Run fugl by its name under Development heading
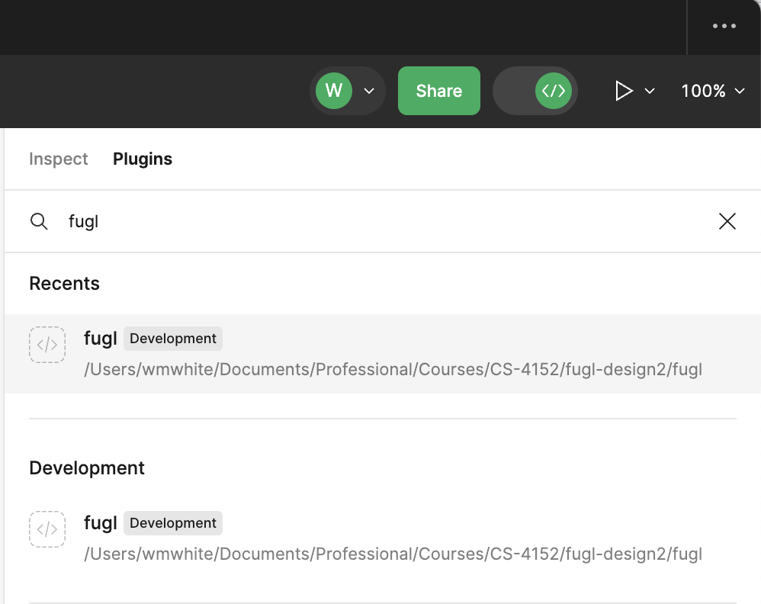The height and width of the screenshot is (604, 761). coord(100,523)
